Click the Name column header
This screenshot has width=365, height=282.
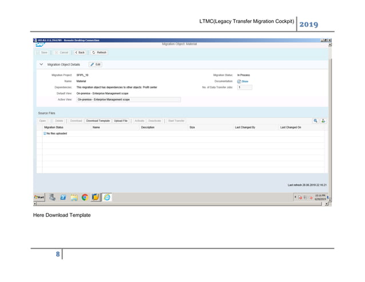(x=96, y=127)
